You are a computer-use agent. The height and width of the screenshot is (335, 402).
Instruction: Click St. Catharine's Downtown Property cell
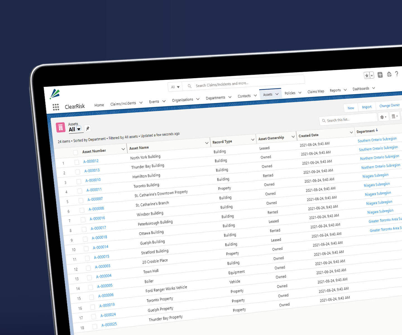click(x=161, y=193)
